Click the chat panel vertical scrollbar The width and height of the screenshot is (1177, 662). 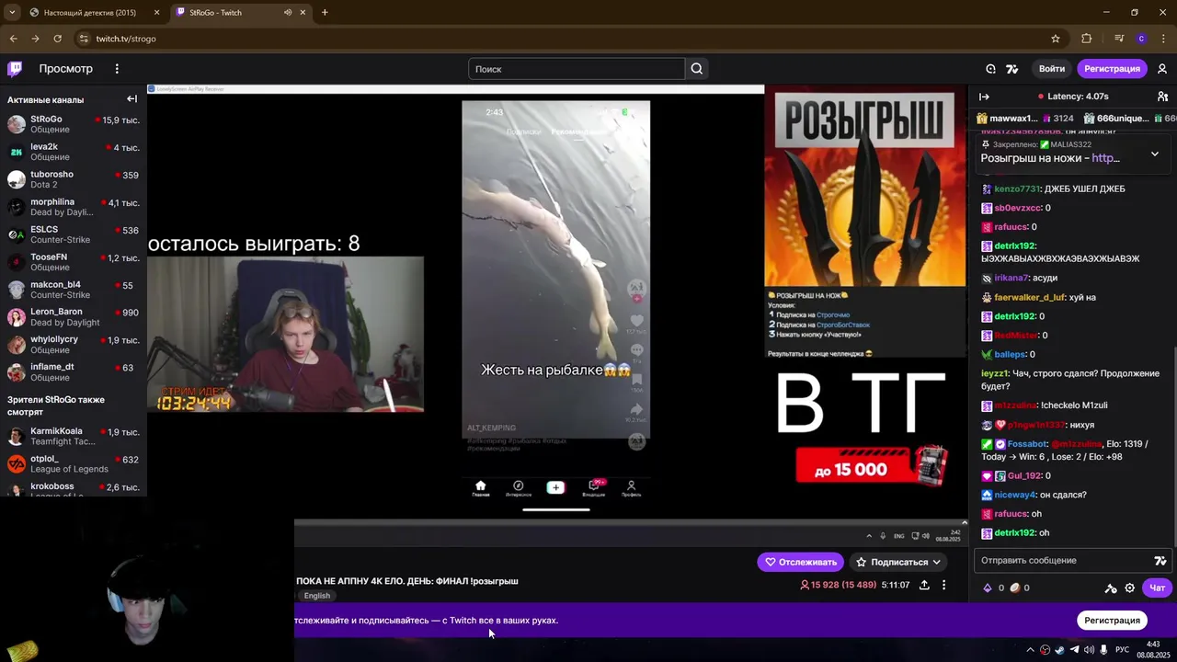coord(1174,446)
